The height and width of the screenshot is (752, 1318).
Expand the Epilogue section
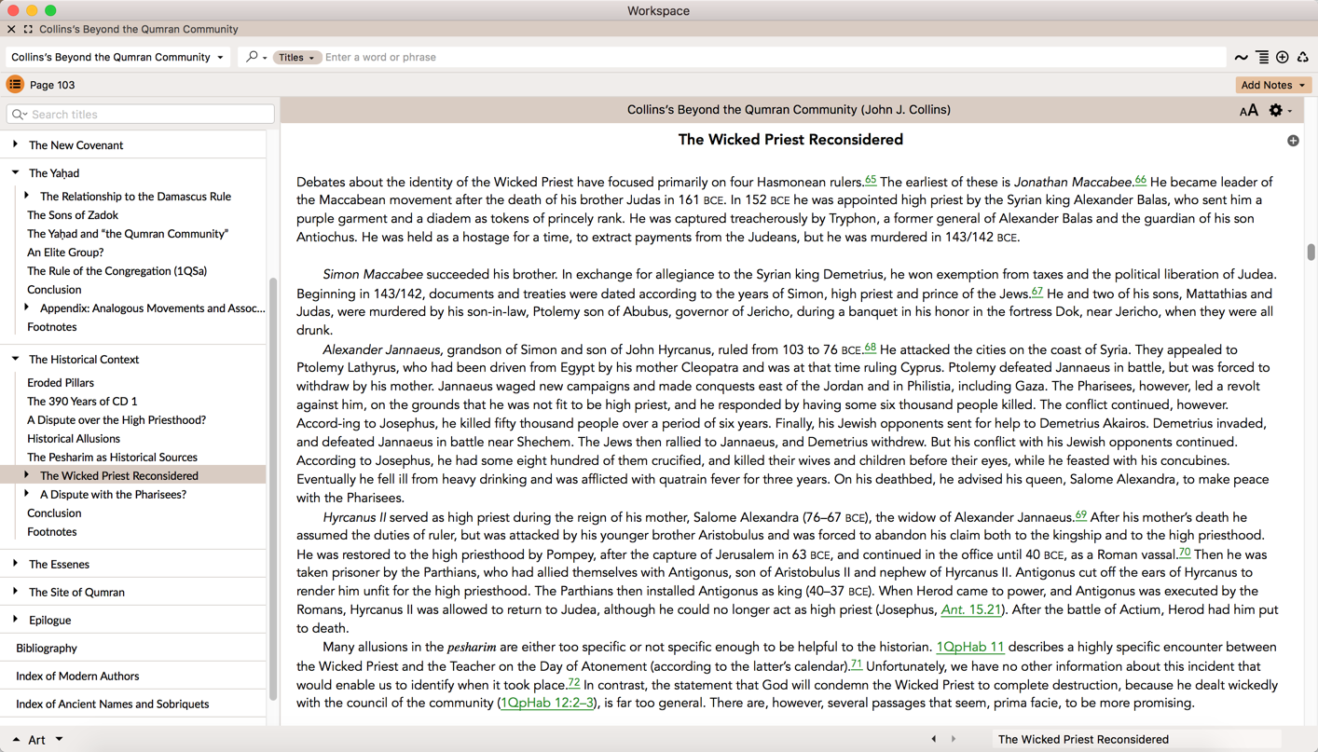coord(15,620)
